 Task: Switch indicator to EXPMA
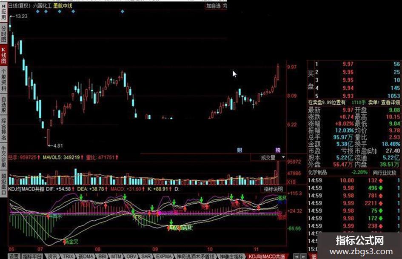pyautogui.click(x=164, y=256)
